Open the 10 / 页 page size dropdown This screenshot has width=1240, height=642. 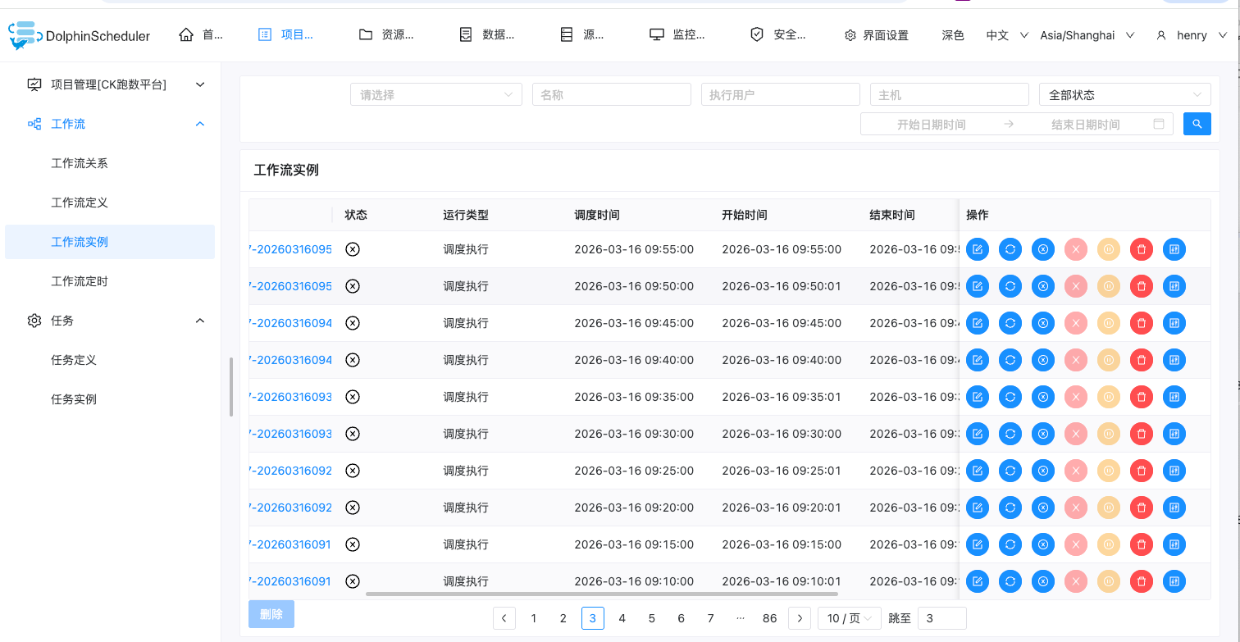850,618
